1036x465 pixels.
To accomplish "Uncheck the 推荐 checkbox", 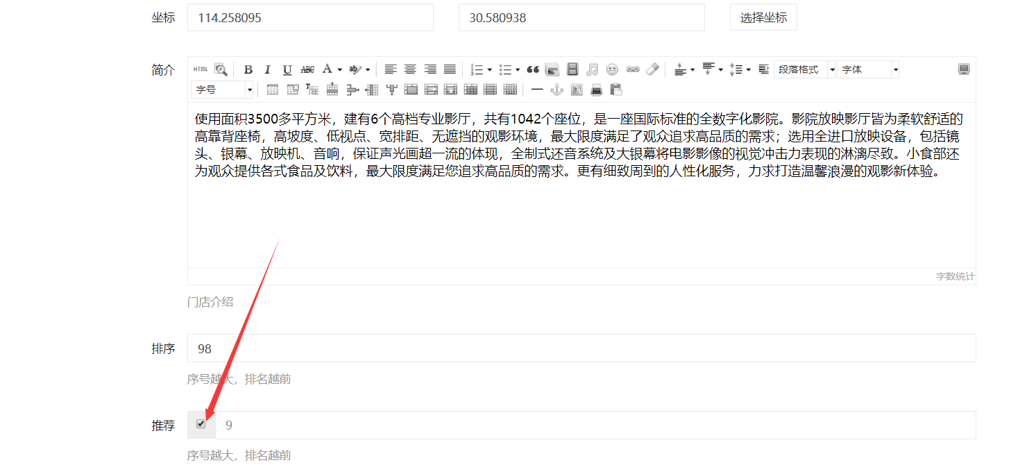I will pyautogui.click(x=201, y=424).
